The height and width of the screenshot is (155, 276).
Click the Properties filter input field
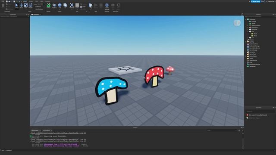point(14,17)
